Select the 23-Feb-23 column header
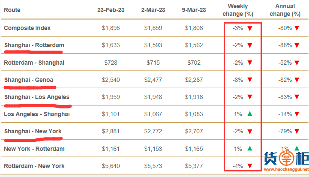This screenshot has width=309, height=177. 112,10
